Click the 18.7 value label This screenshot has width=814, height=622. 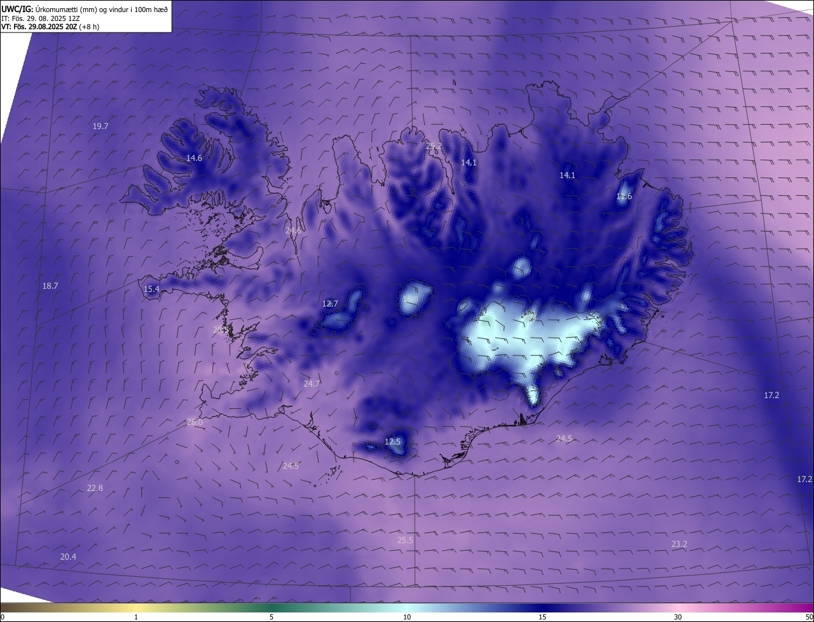pyautogui.click(x=50, y=286)
